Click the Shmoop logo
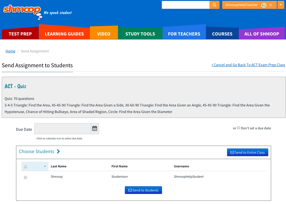 coord(23,12)
